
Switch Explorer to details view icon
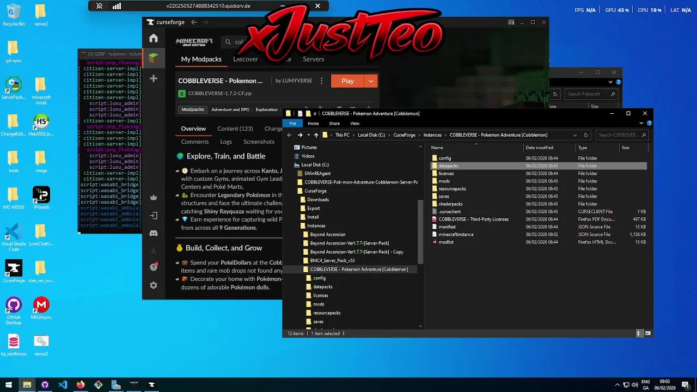pos(639,333)
